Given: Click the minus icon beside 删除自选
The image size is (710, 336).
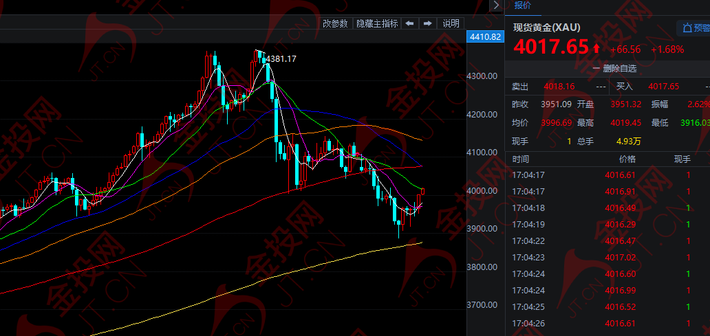Looking at the screenshot, I should point(596,68).
